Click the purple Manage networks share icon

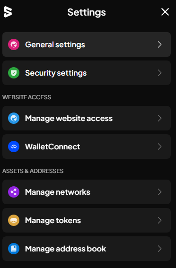(14, 192)
